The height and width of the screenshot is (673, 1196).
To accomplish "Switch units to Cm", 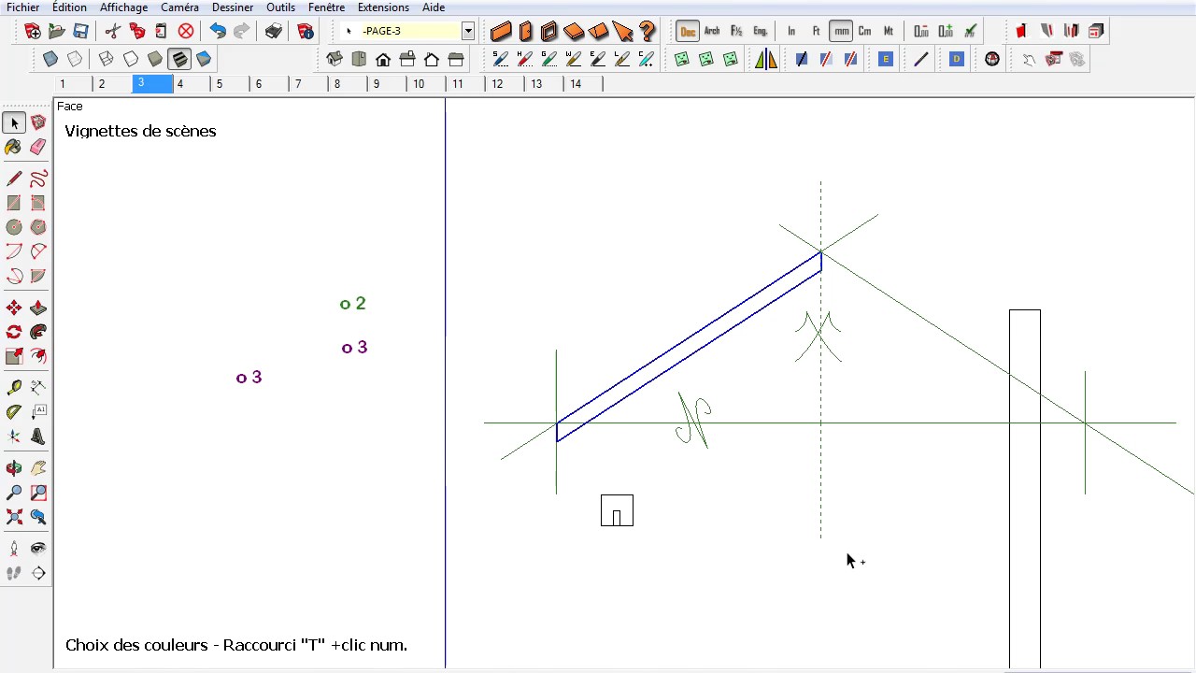I will 864,31.
